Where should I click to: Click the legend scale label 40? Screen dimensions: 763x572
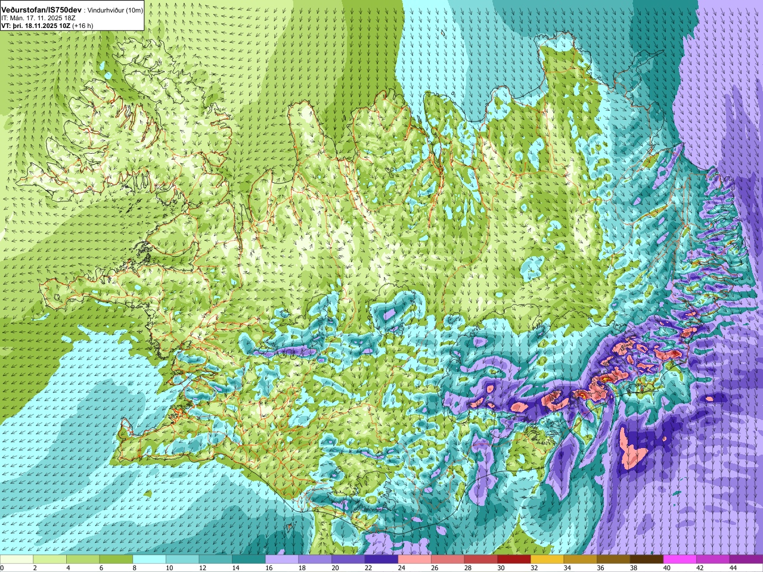tap(666, 568)
